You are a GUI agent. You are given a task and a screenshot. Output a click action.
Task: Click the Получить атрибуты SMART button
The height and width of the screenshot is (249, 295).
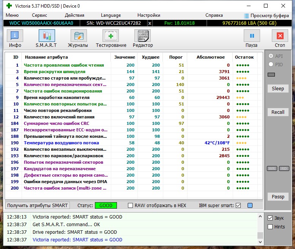[x=38, y=206]
